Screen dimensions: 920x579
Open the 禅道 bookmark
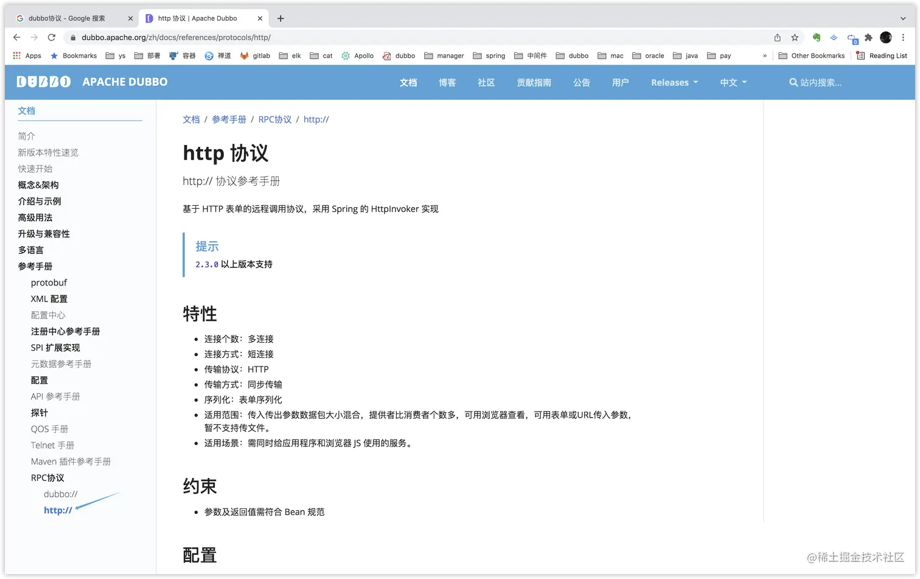click(218, 55)
